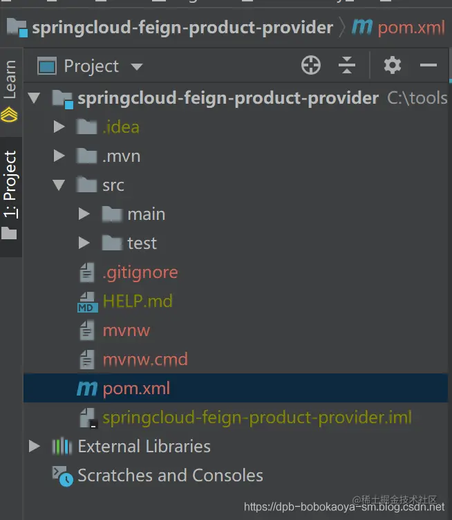Select the main folder name

click(x=147, y=214)
